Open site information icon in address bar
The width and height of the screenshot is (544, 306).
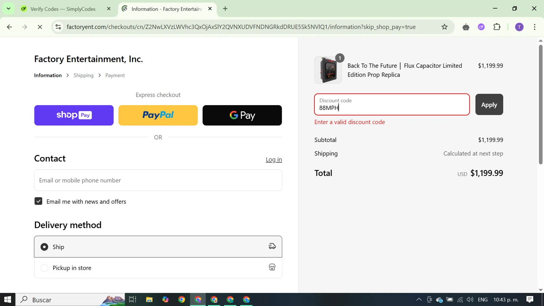pos(58,27)
